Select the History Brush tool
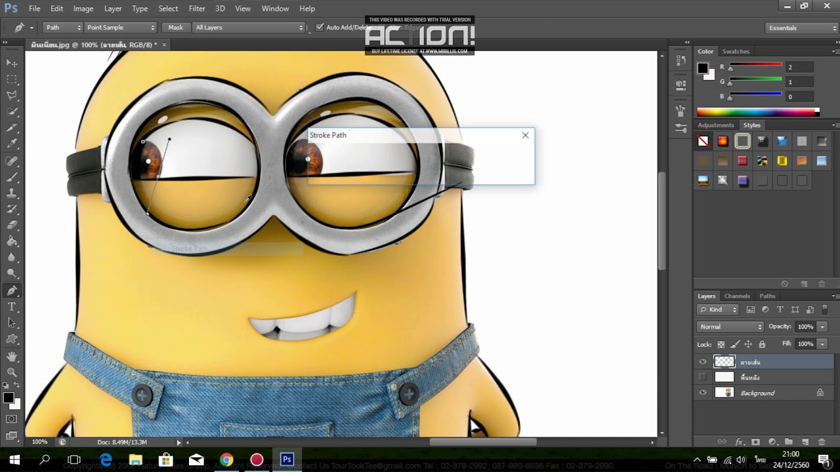The width and height of the screenshot is (840, 472). pos(12,209)
